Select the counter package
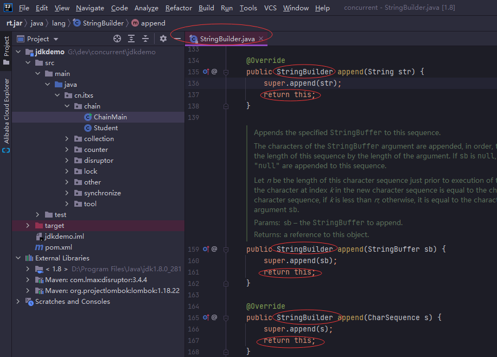 pyautogui.click(x=95, y=150)
